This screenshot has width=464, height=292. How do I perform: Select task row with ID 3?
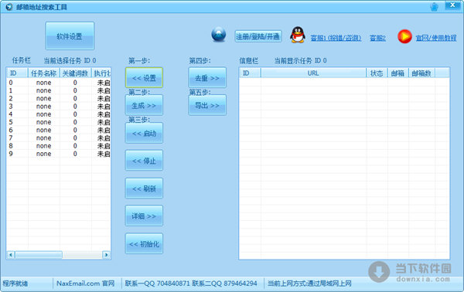[x=59, y=107]
